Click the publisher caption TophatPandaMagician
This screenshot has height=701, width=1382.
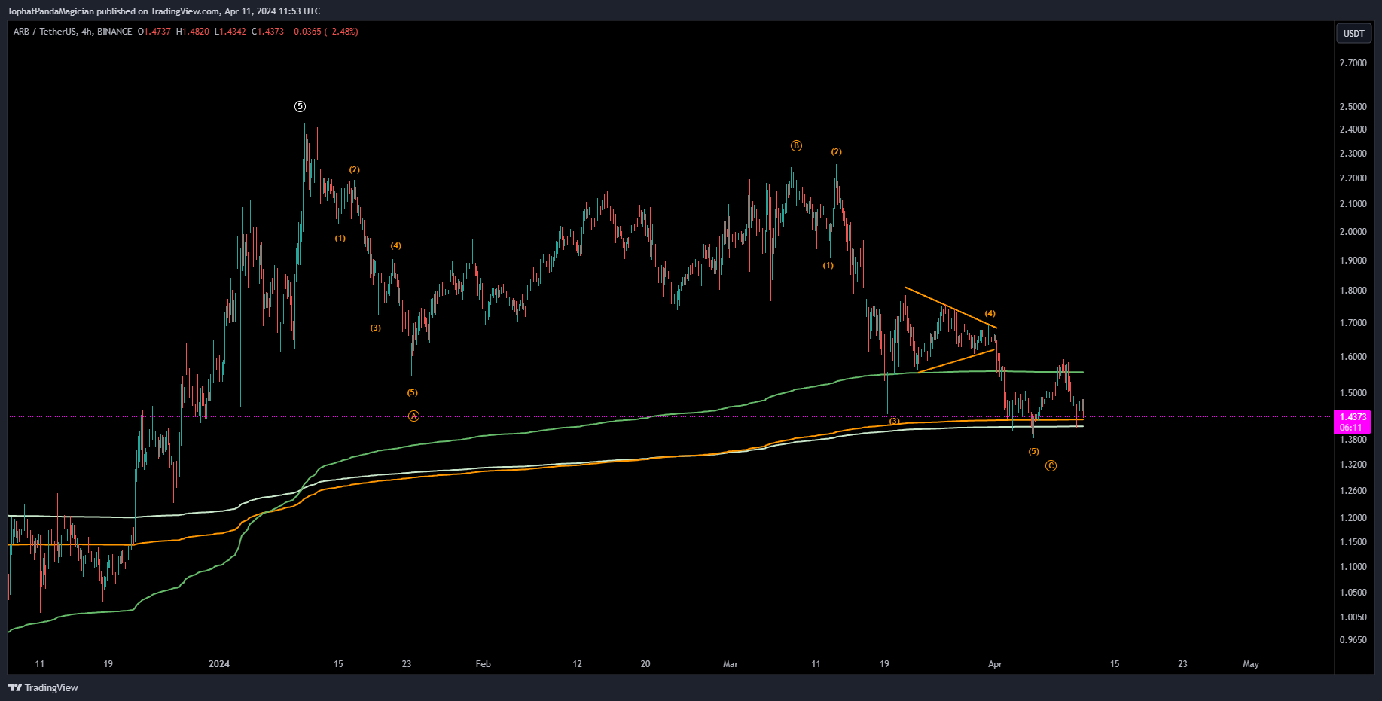(x=50, y=11)
